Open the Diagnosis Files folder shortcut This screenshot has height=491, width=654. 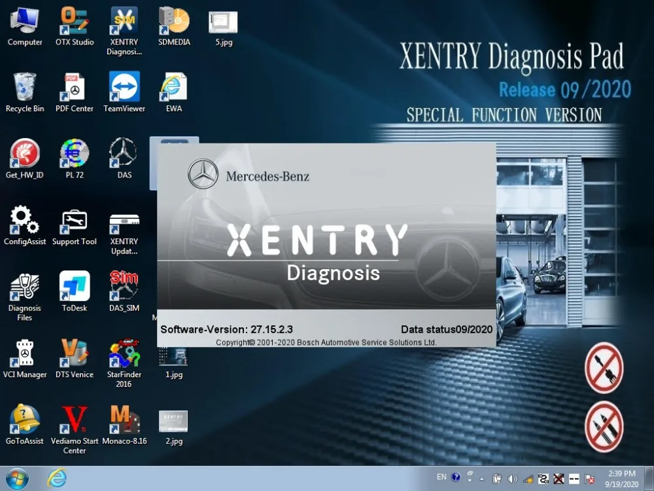pyautogui.click(x=25, y=297)
